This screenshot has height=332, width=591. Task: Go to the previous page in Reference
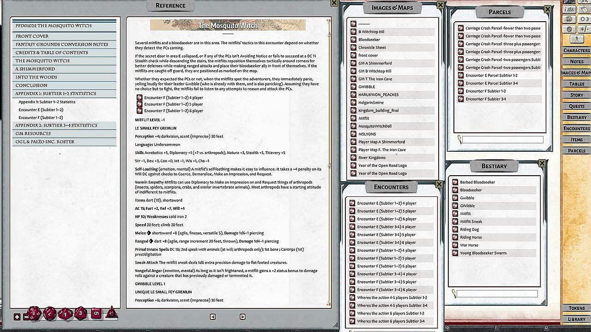(213, 317)
